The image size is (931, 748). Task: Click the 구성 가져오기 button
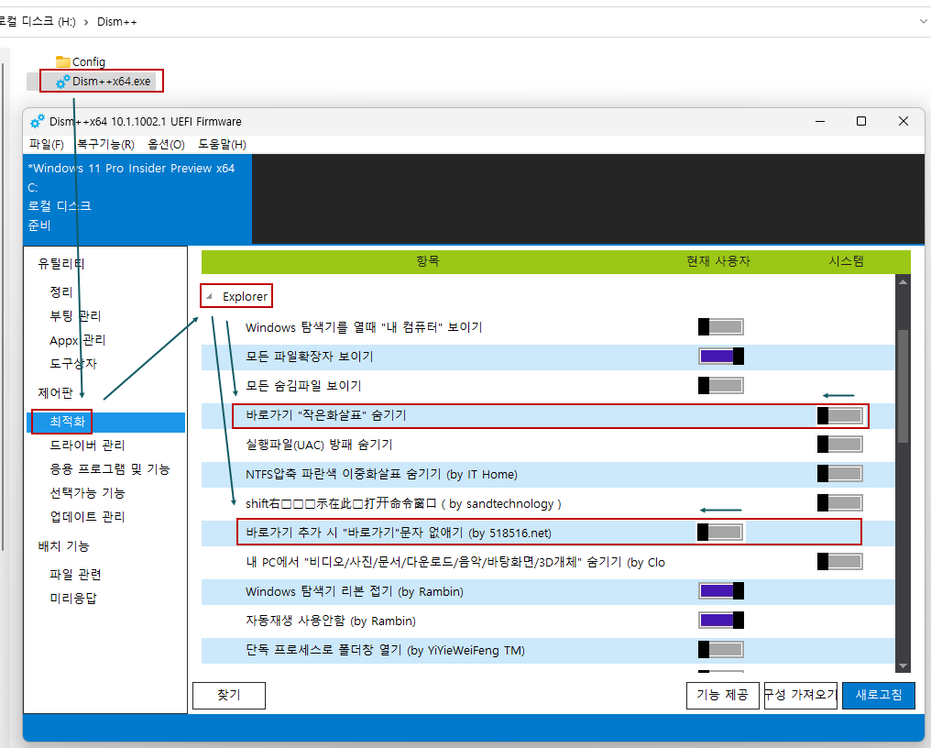point(800,695)
